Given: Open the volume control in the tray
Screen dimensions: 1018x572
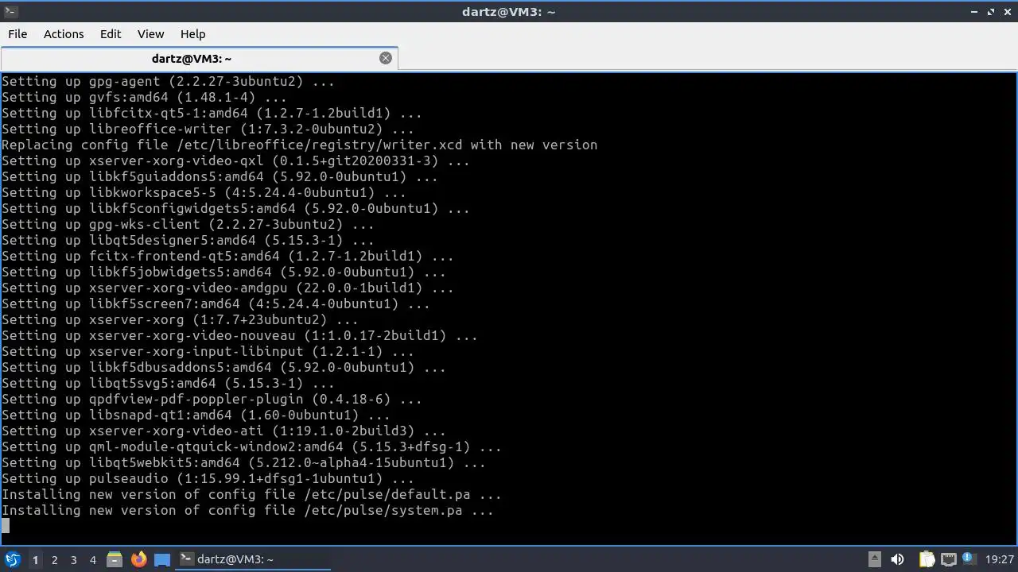Looking at the screenshot, I should tap(897, 559).
